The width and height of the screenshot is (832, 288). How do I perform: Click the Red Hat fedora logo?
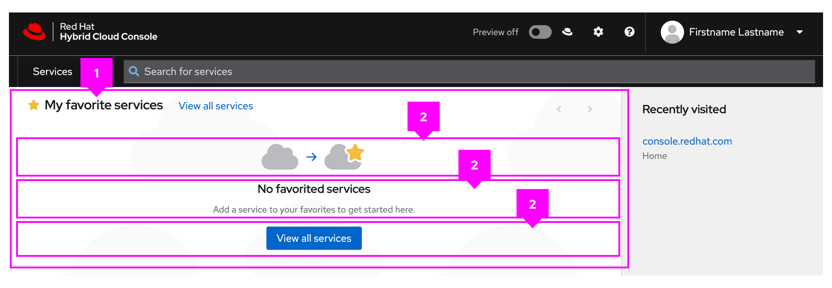(34, 32)
